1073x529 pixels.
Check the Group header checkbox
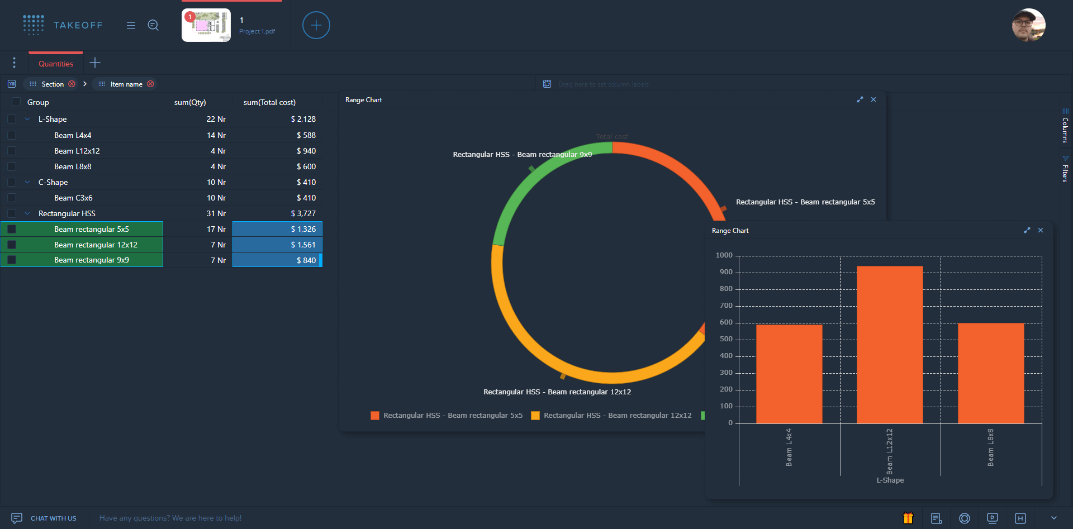[16, 102]
